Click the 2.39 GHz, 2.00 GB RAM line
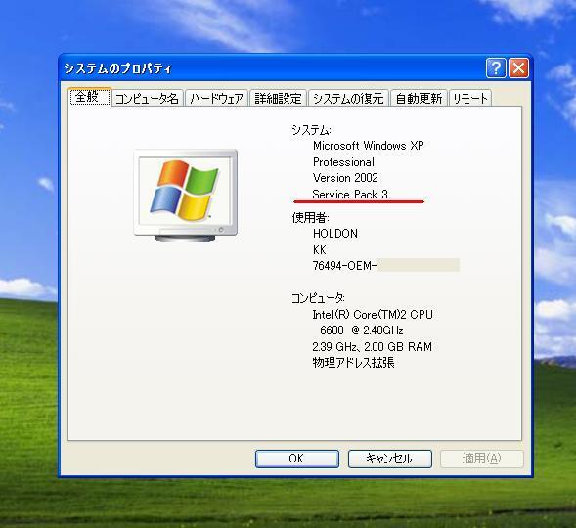The width and height of the screenshot is (576, 528). 372,346
